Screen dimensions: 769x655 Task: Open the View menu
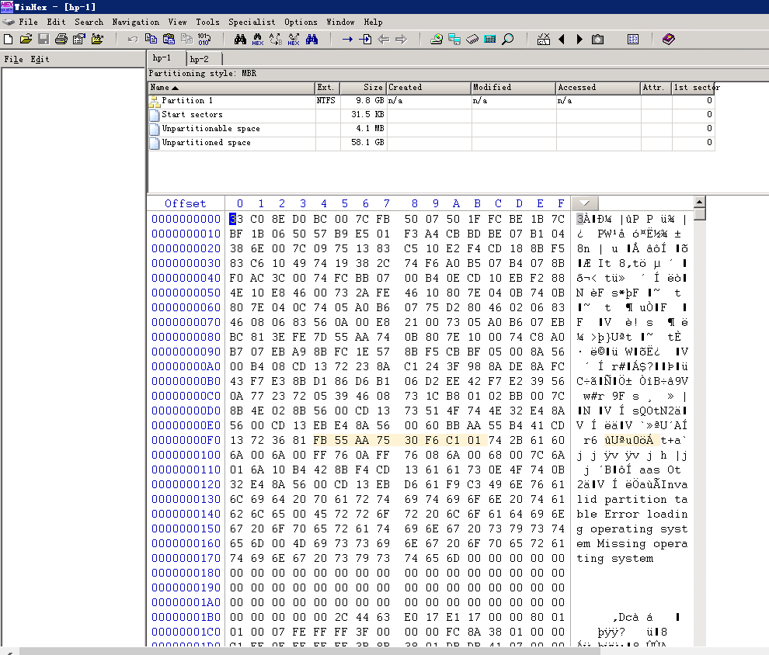coord(178,22)
